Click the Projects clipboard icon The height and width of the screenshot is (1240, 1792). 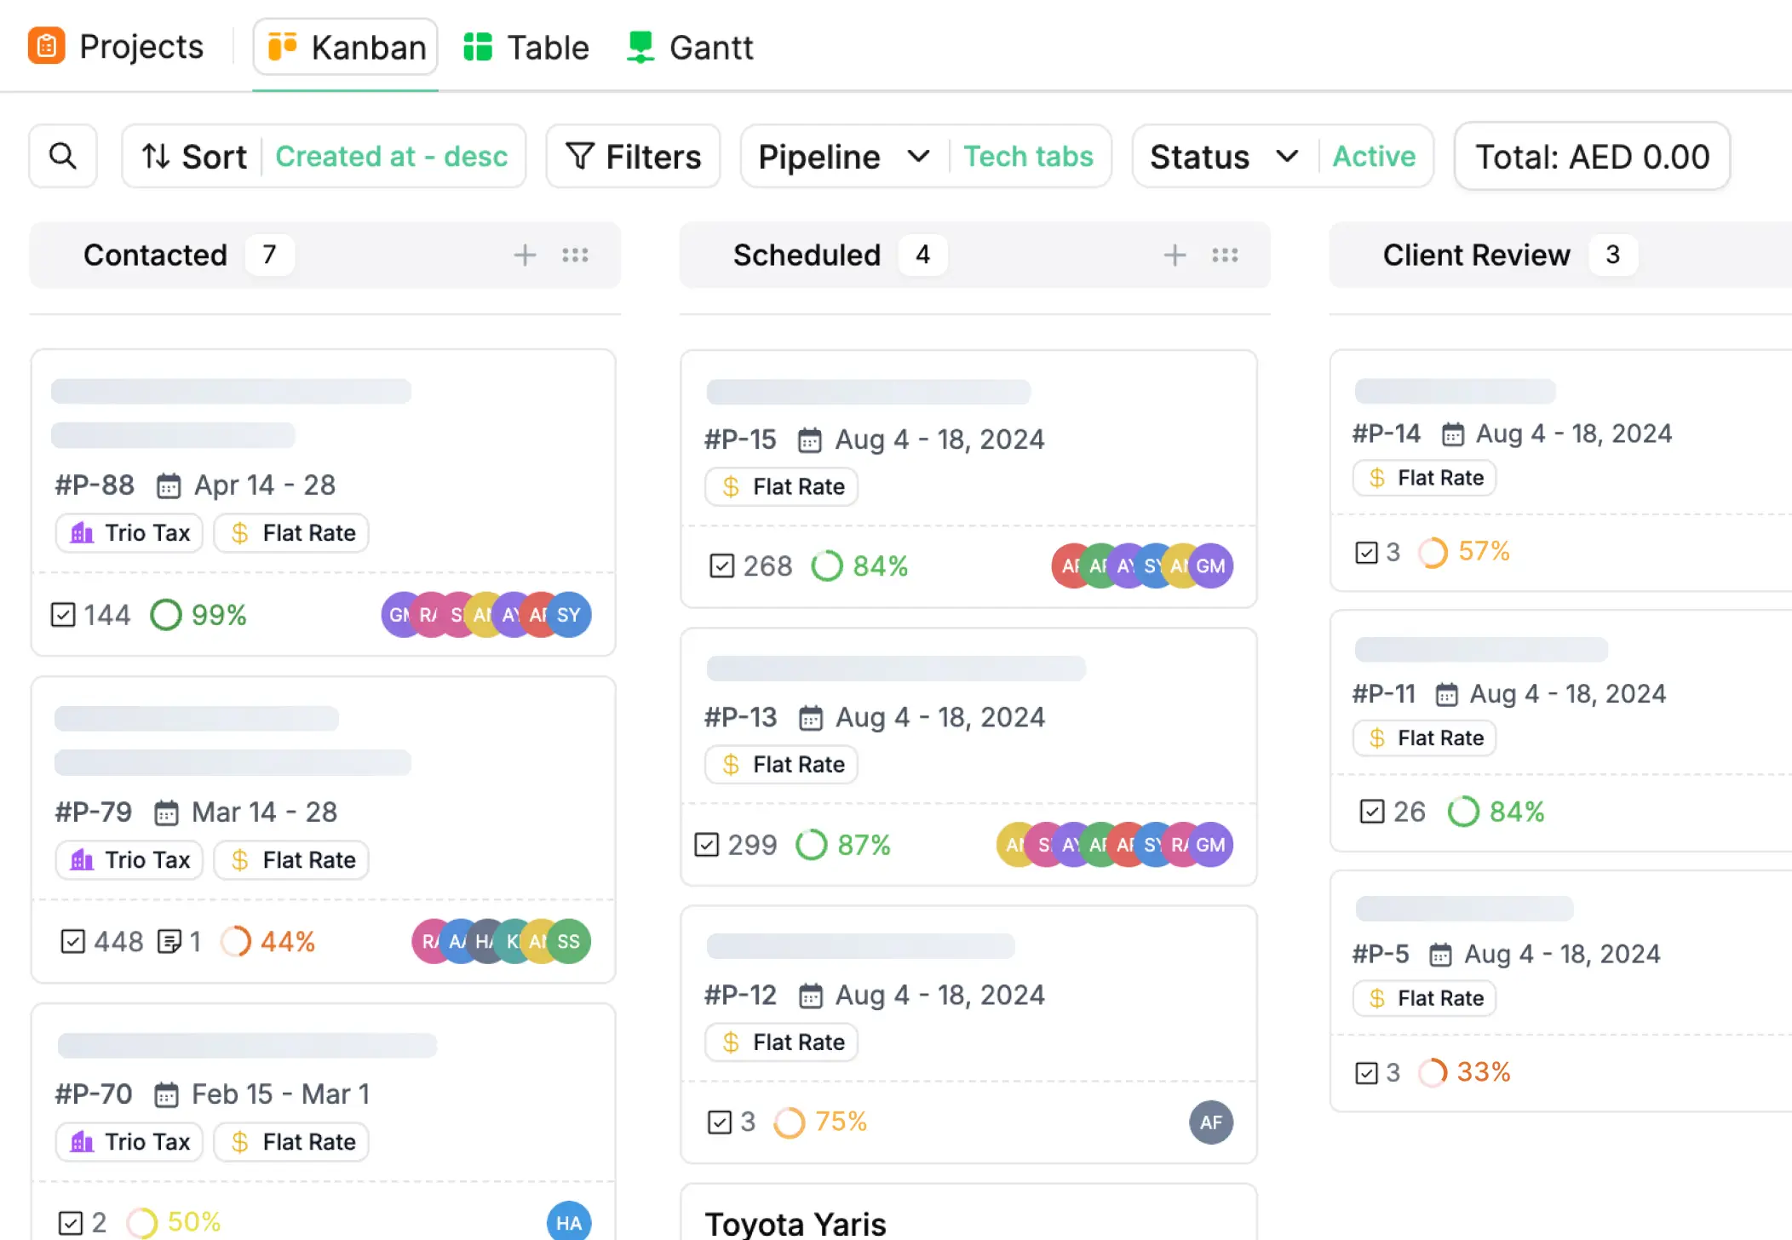point(46,46)
